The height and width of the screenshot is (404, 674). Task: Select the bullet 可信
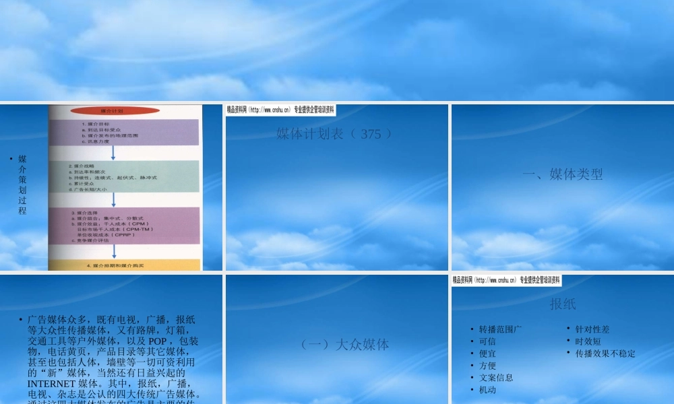click(487, 341)
